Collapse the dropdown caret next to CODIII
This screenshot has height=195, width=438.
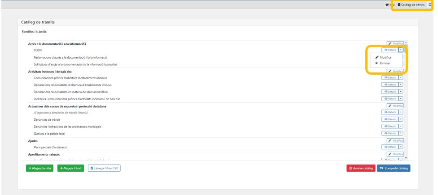click(x=401, y=50)
